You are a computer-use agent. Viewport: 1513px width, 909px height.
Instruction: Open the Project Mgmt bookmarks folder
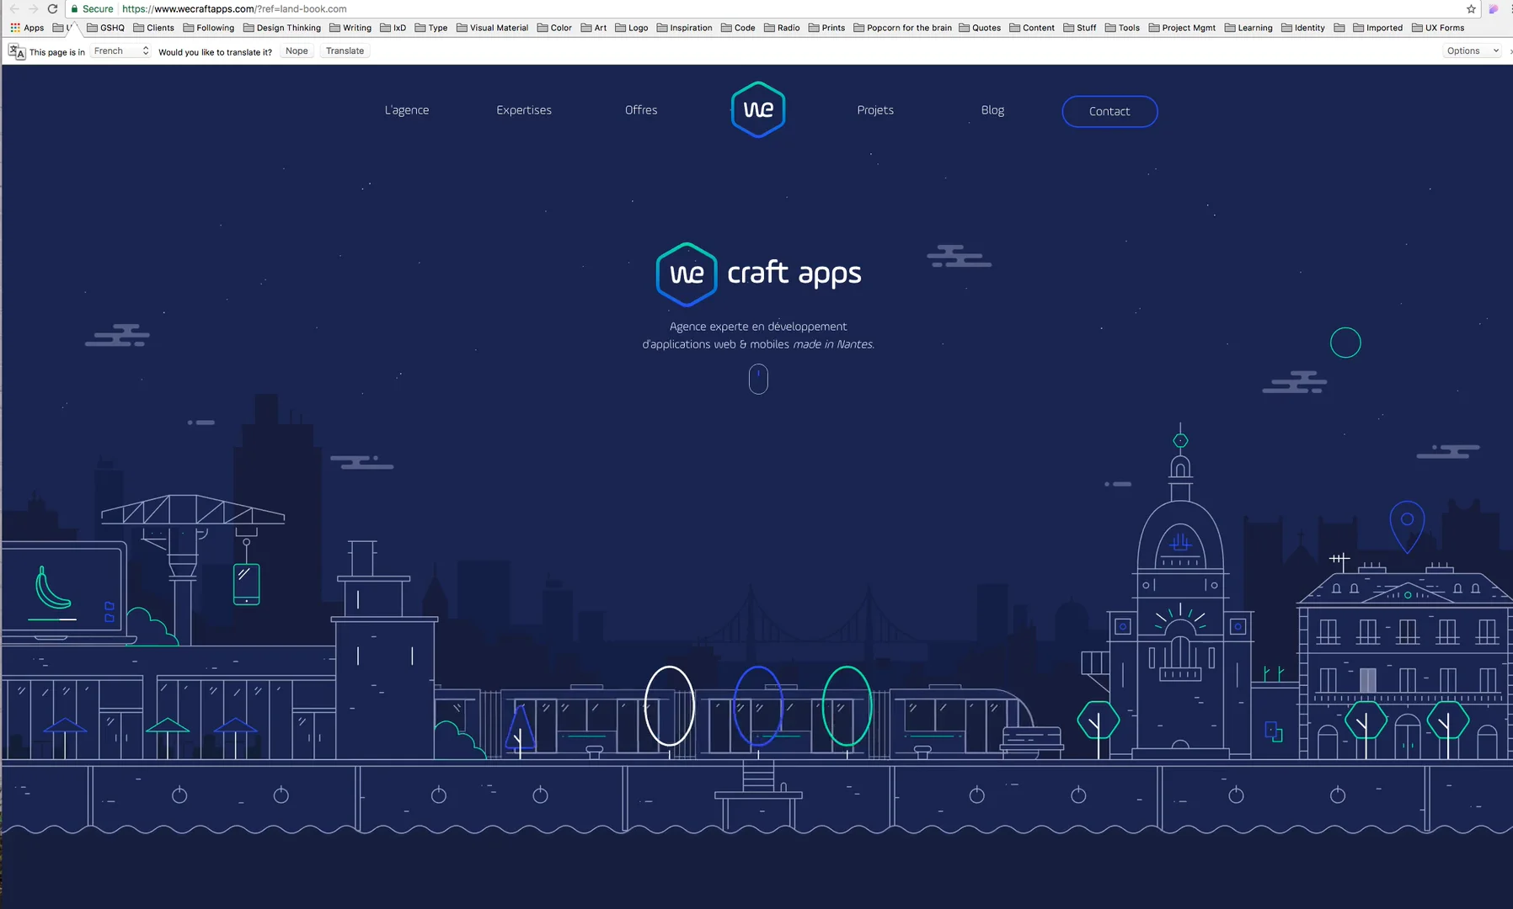[1182, 28]
